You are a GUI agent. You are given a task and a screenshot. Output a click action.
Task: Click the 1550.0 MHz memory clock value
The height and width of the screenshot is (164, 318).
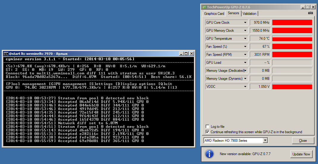pos(260,31)
